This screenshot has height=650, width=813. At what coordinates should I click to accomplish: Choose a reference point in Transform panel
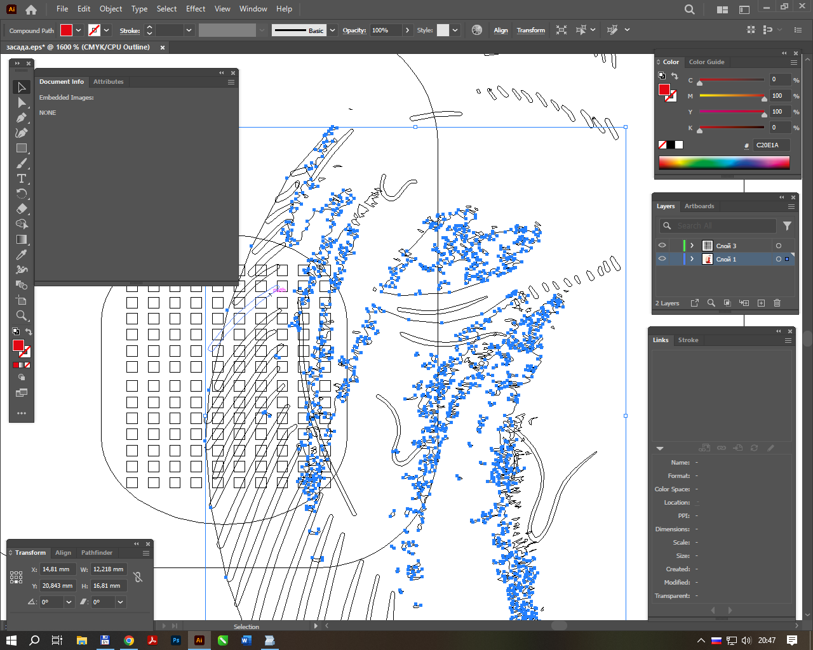pos(17,577)
